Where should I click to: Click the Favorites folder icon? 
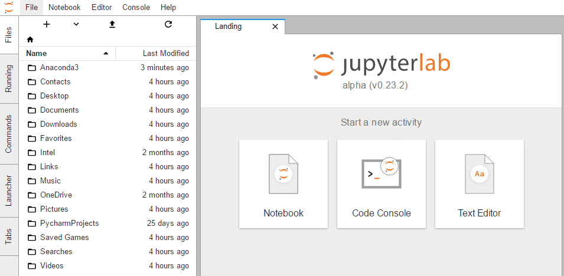32,139
